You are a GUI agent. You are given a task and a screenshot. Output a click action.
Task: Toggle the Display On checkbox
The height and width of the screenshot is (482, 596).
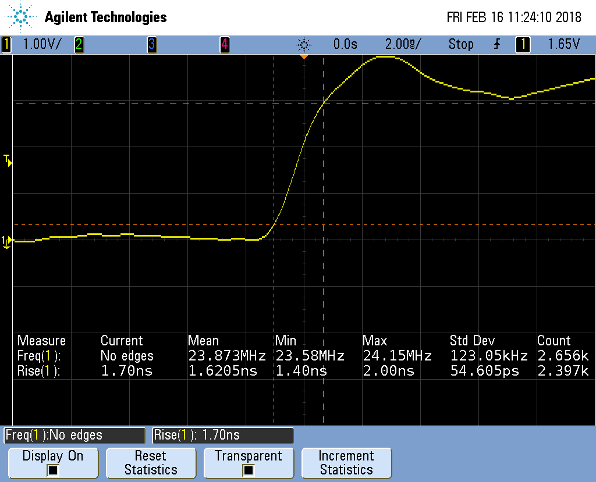(x=53, y=470)
